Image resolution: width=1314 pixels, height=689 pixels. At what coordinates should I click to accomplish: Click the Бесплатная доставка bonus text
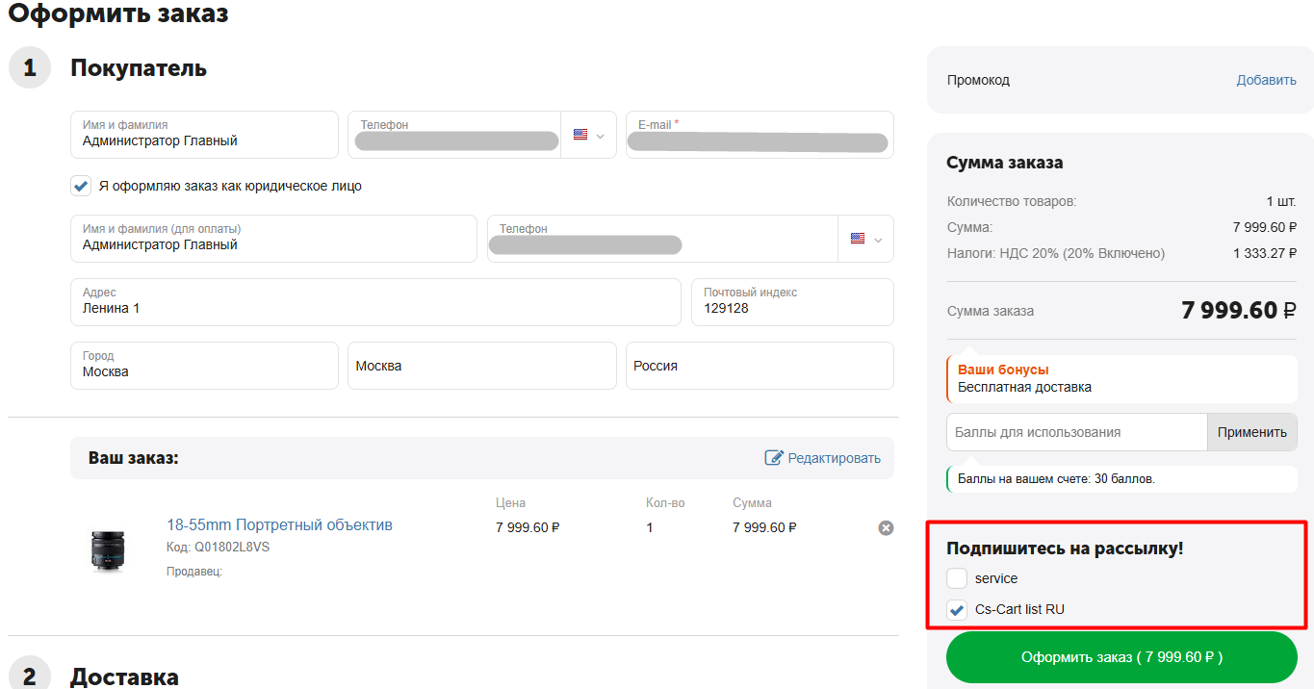tap(1024, 387)
